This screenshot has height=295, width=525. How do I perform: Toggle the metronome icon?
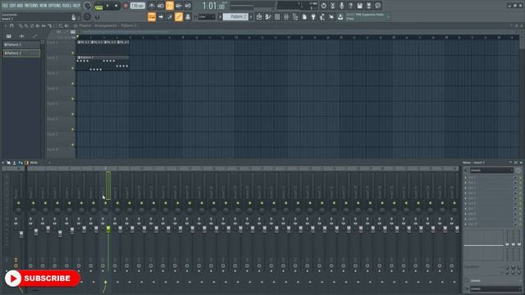(151, 6)
